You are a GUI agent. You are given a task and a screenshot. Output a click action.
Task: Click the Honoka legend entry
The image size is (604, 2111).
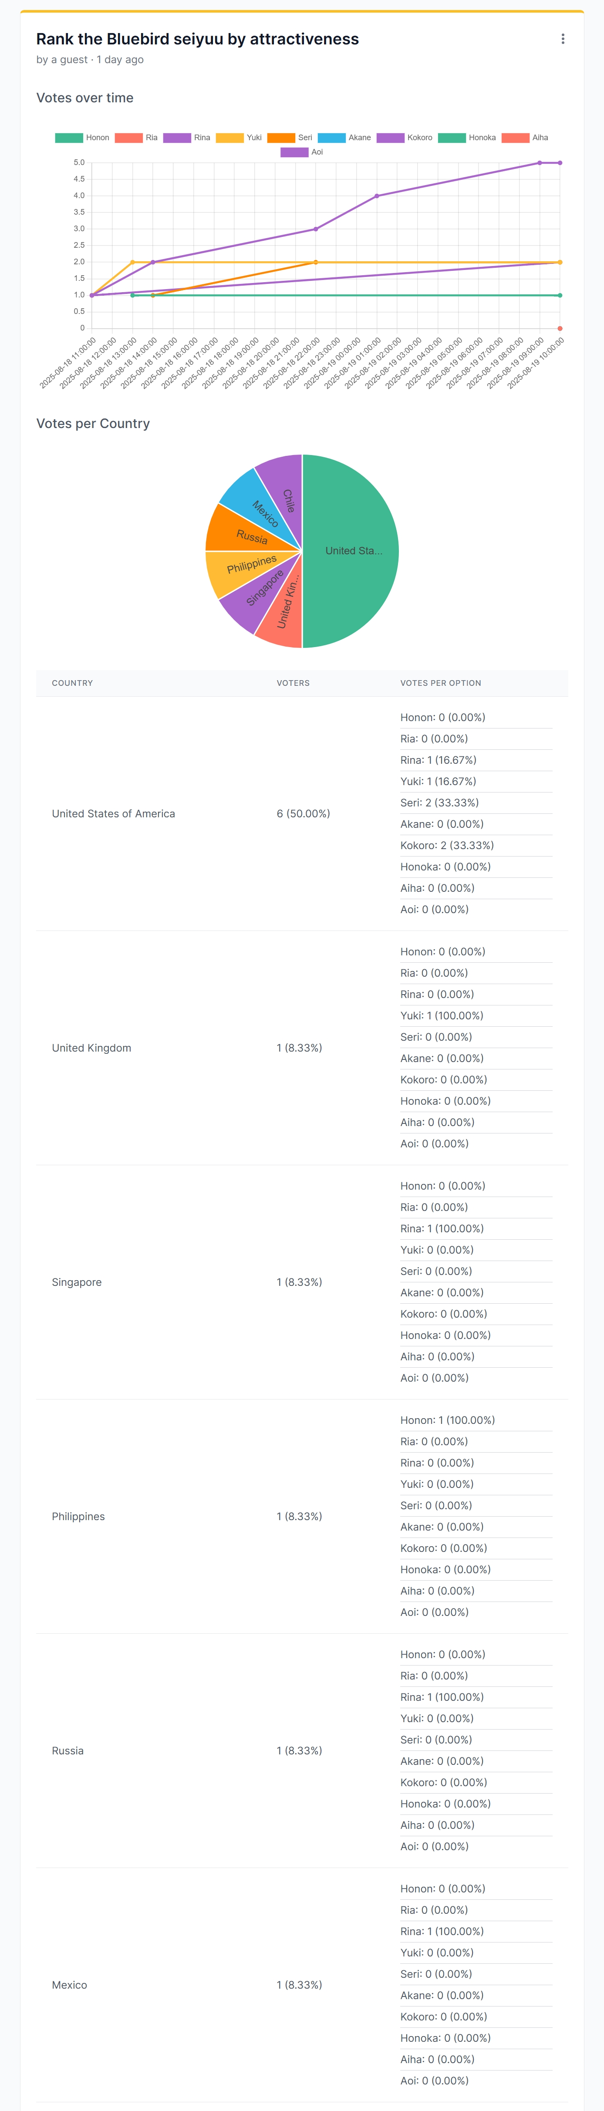tap(467, 138)
